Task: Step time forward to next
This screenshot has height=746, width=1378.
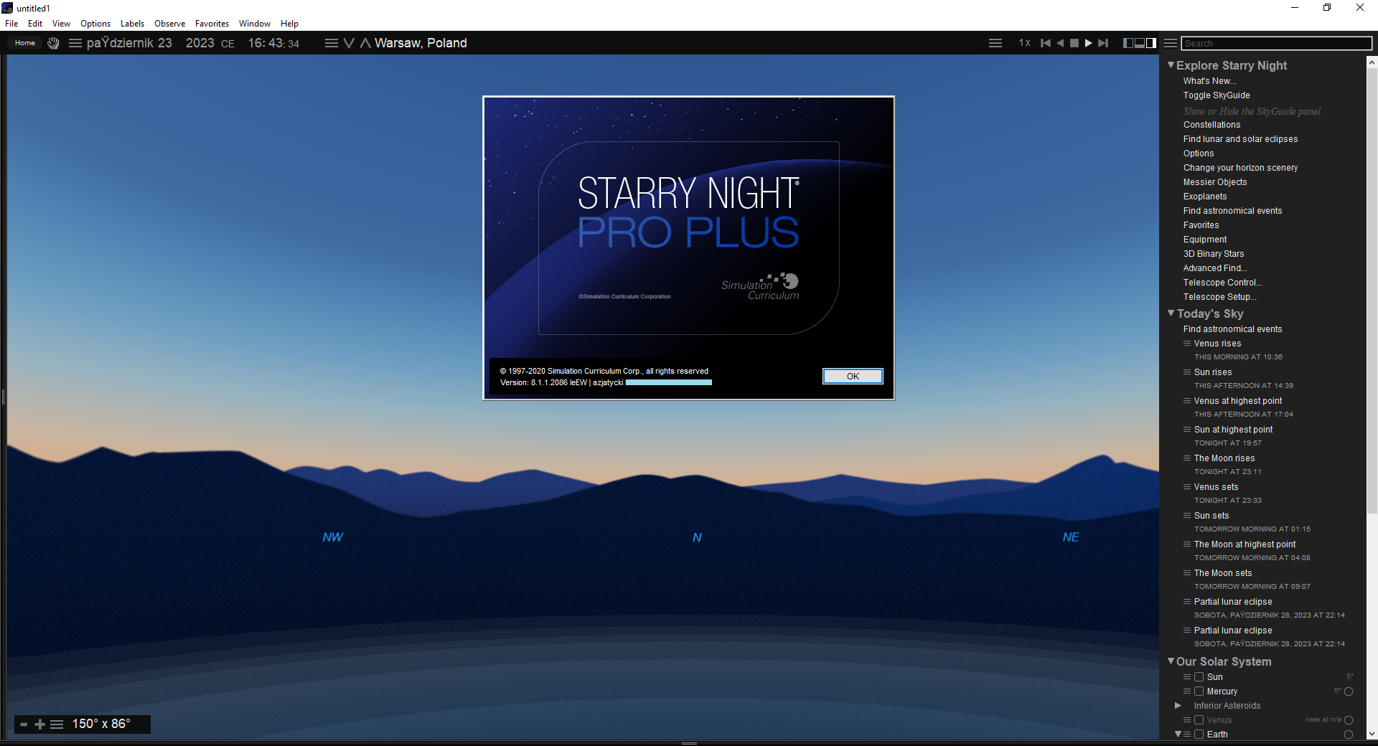Action: tap(1103, 43)
